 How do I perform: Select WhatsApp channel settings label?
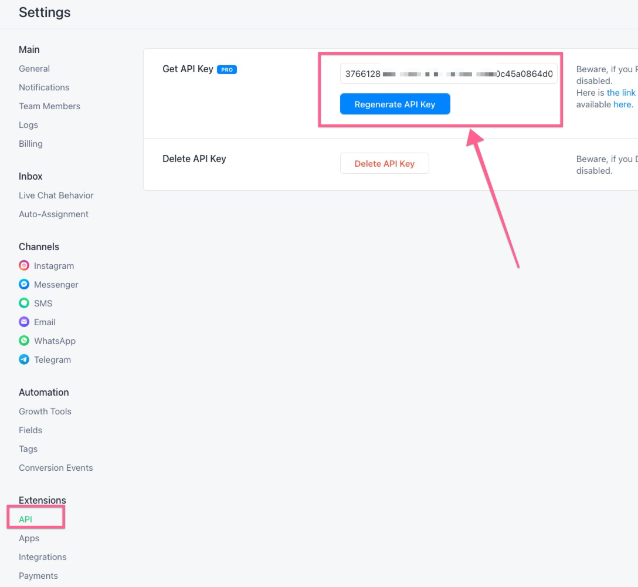(x=55, y=341)
